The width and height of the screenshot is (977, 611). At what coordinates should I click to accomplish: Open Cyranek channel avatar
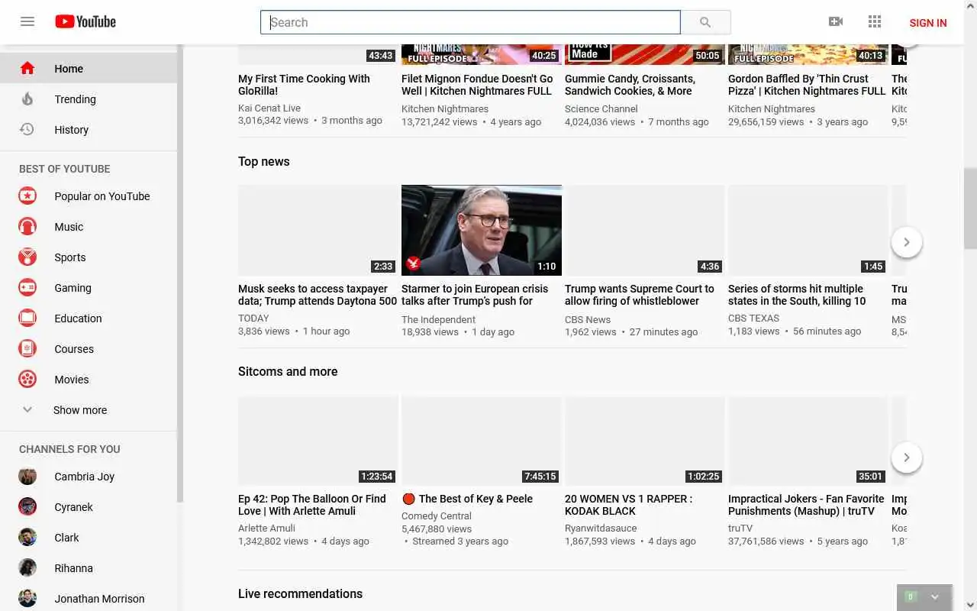pyautogui.click(x=27, y=507)
